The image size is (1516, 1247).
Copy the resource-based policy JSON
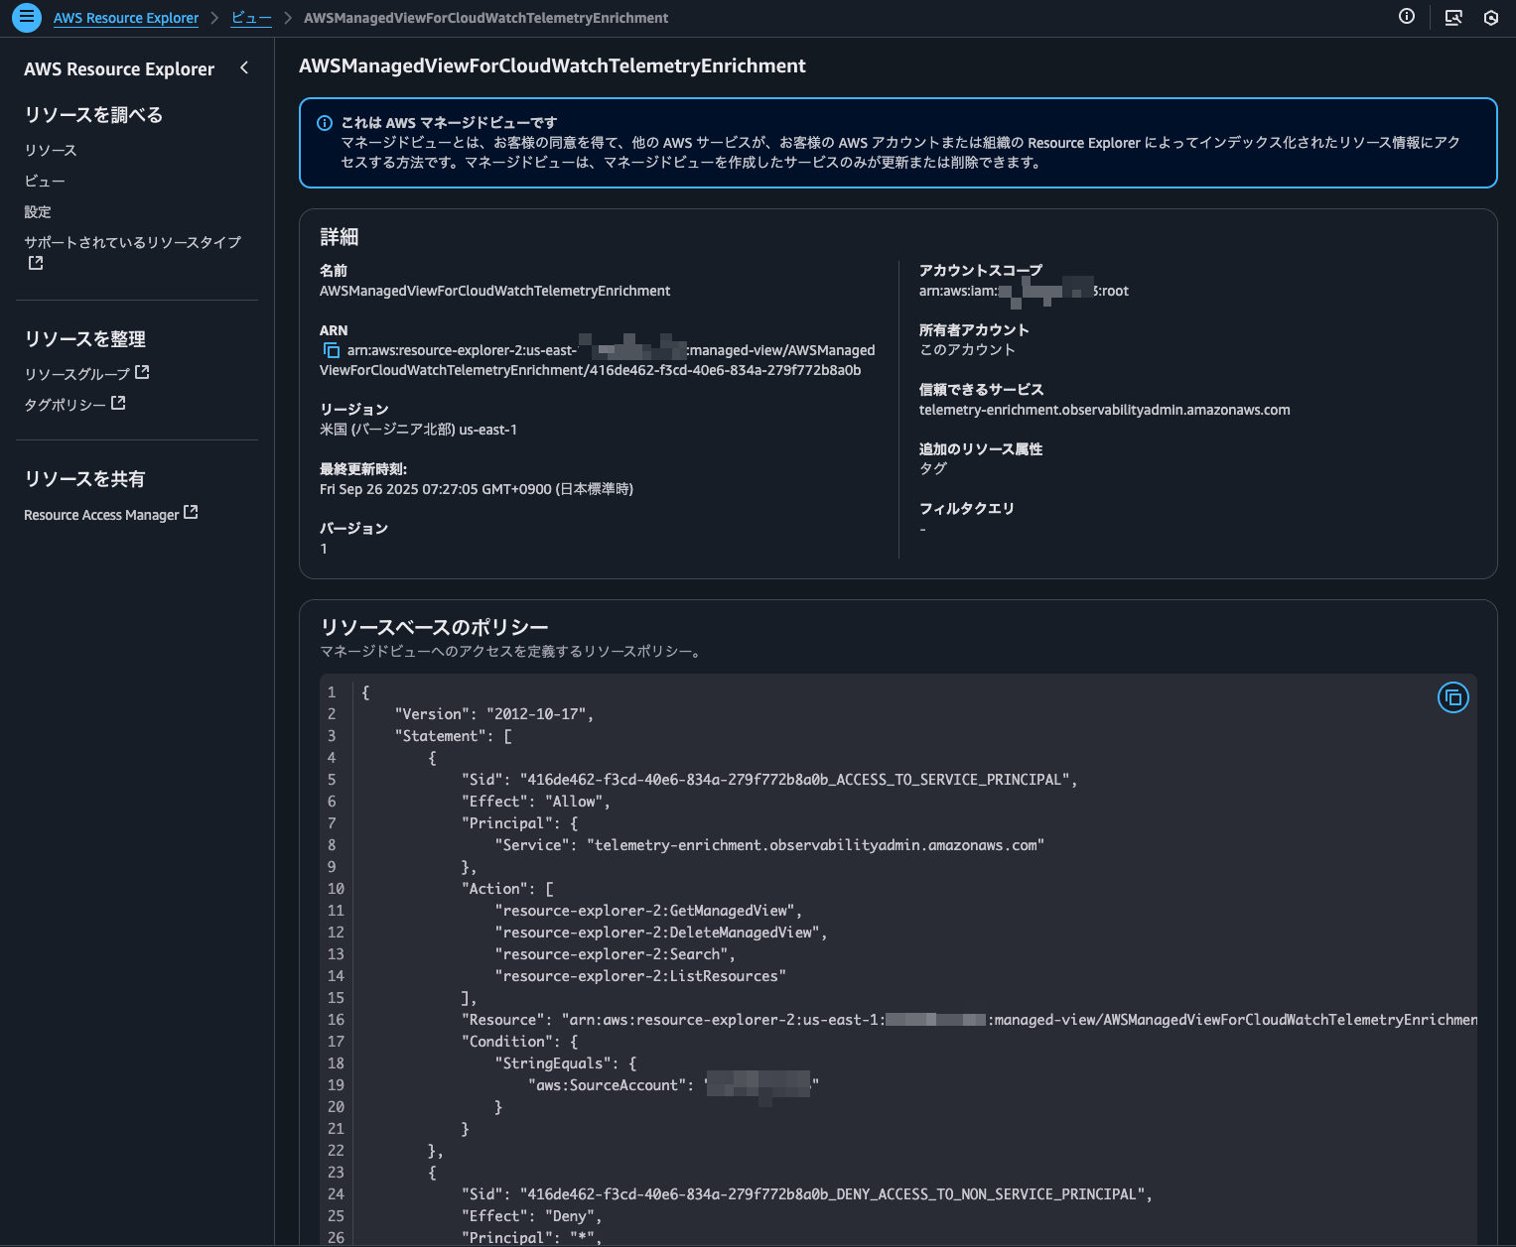click(1452, 698)
